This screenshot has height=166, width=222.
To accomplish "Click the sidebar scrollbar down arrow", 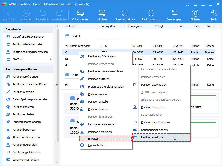I will pyautogui.click(x=57, y=162).
